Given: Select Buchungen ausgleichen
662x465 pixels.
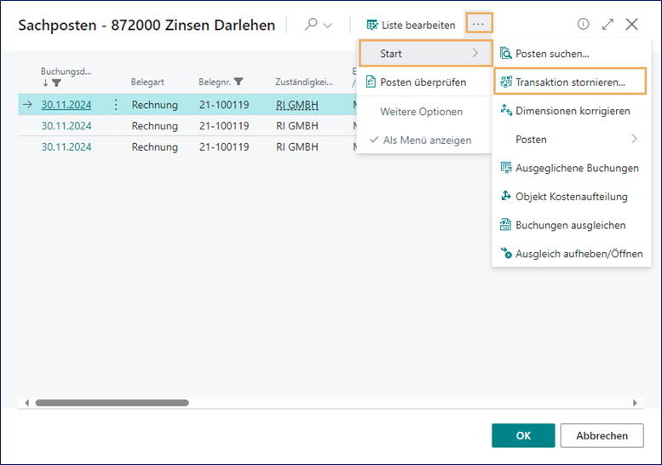Looking at the screenshot, I should pos(570,226).
